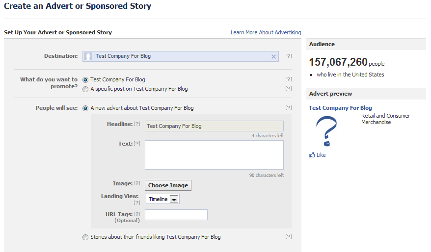
Task: Select 'Stories about their friends liking' radio
Action: point(85,237)
